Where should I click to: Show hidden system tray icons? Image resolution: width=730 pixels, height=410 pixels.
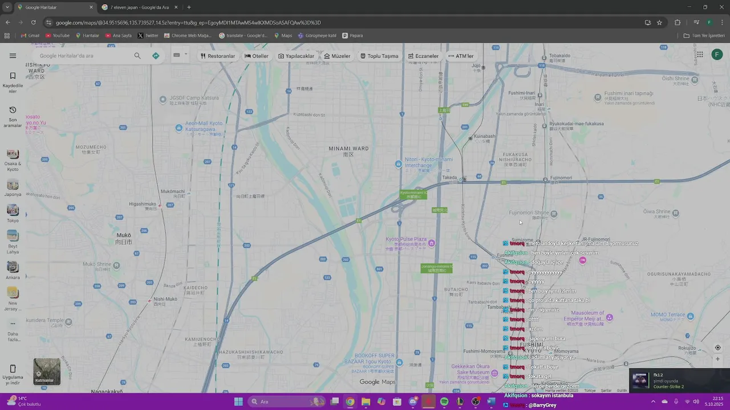653,401
